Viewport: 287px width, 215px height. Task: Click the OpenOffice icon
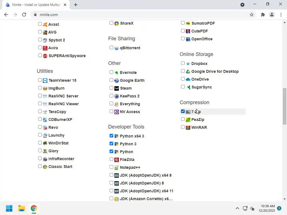[x=188, y=39]
